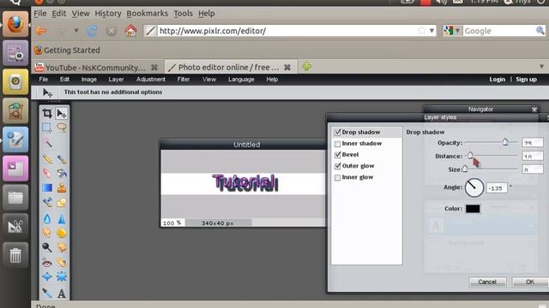The width and height of the screenshot is (549, 308).
Task: Select the Drawing shapes tool
Action: click(62, 202)
